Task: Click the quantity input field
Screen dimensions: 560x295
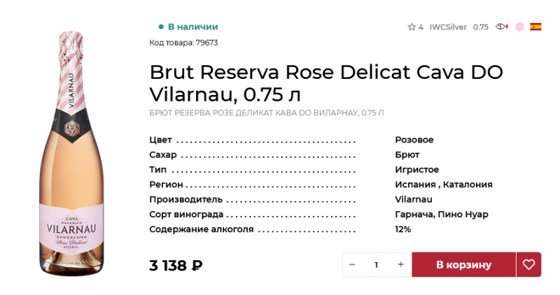Action: (x=376, y=265)
